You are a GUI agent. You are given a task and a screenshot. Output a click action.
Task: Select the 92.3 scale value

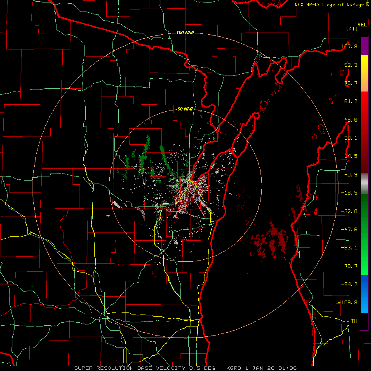click(x=351, y=65)
